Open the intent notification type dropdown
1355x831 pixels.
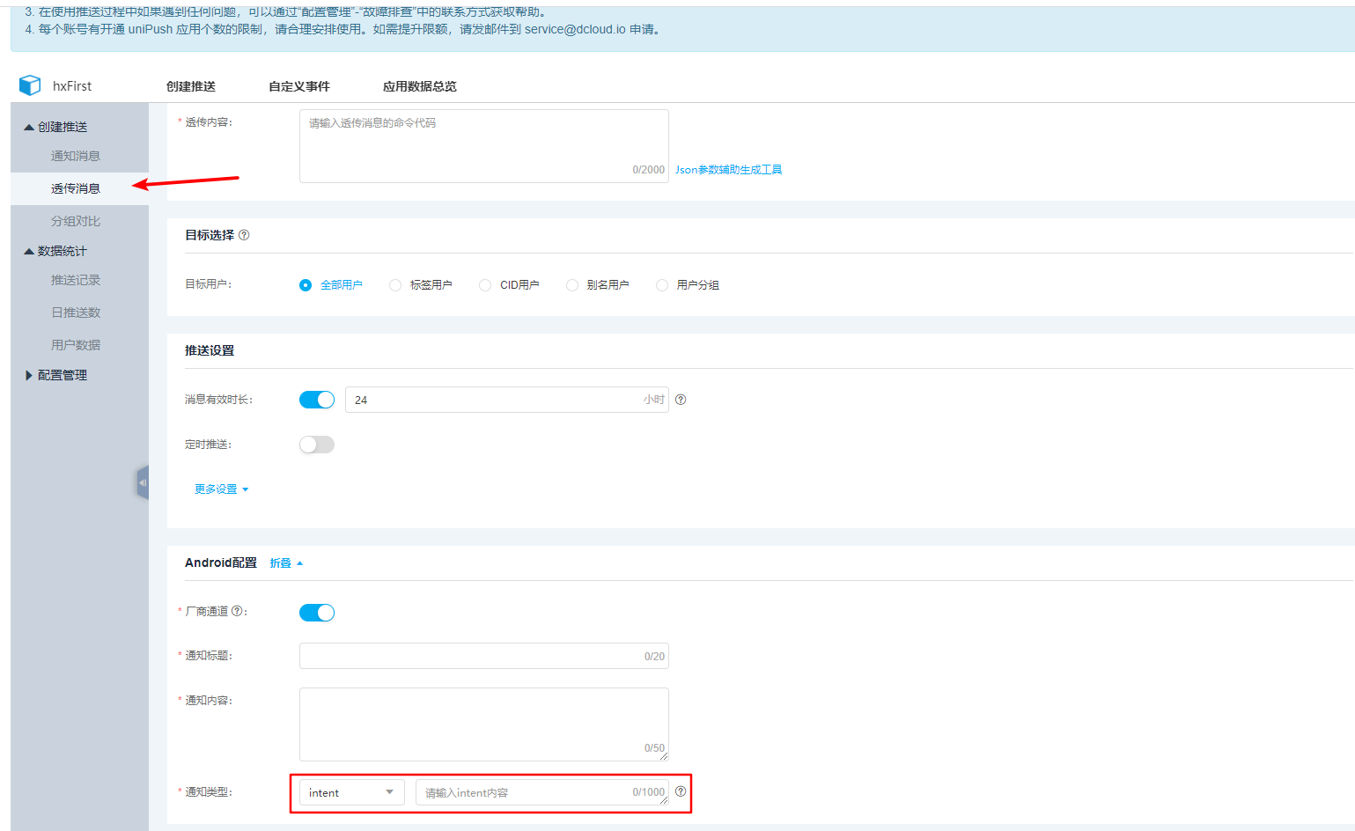point(352,792)
